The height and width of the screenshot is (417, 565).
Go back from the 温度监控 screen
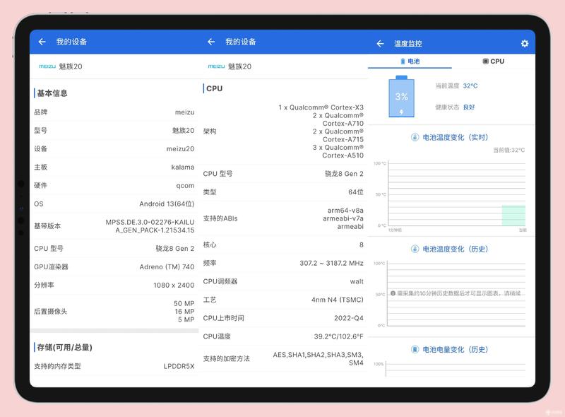coord(380,44)
